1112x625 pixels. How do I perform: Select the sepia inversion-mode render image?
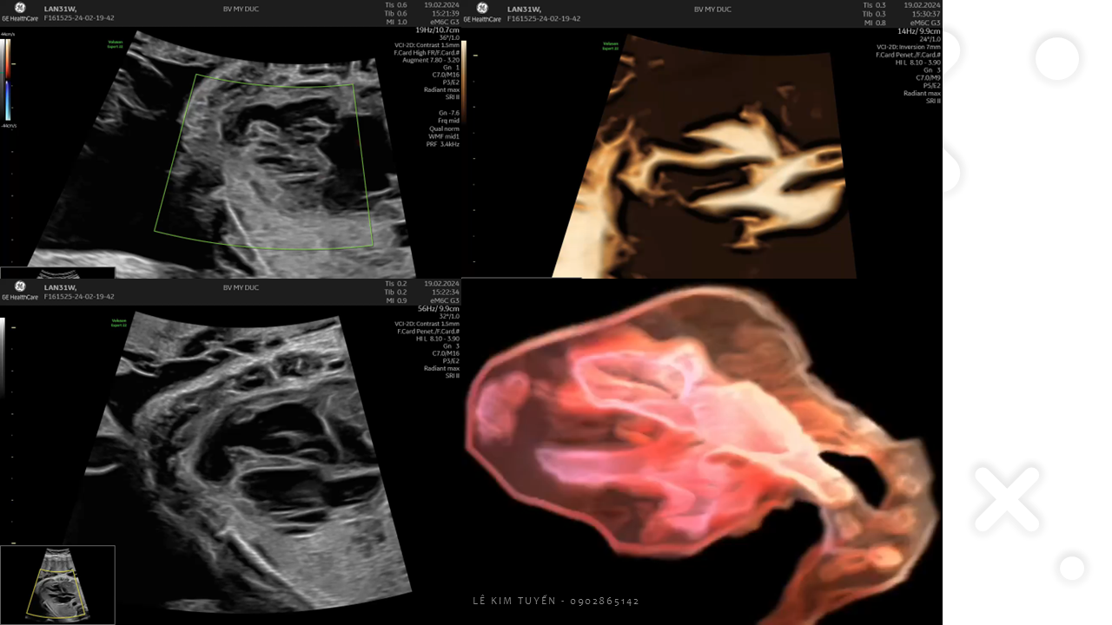point(704,156)
